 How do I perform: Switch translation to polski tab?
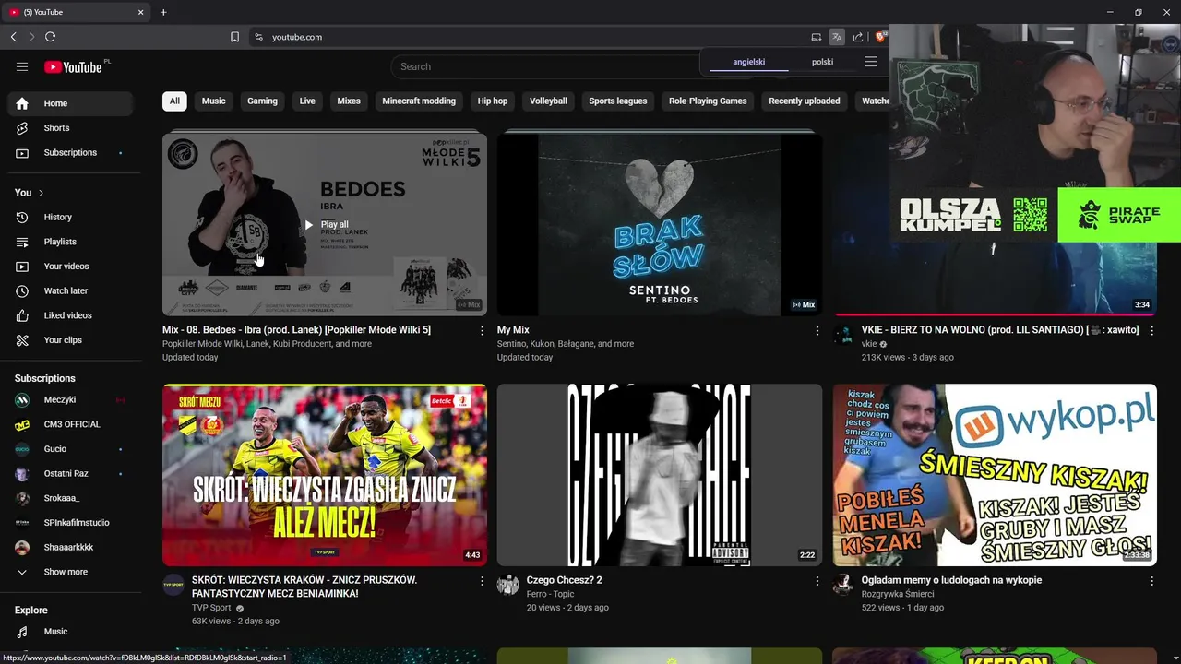click(x=823, y=62)
